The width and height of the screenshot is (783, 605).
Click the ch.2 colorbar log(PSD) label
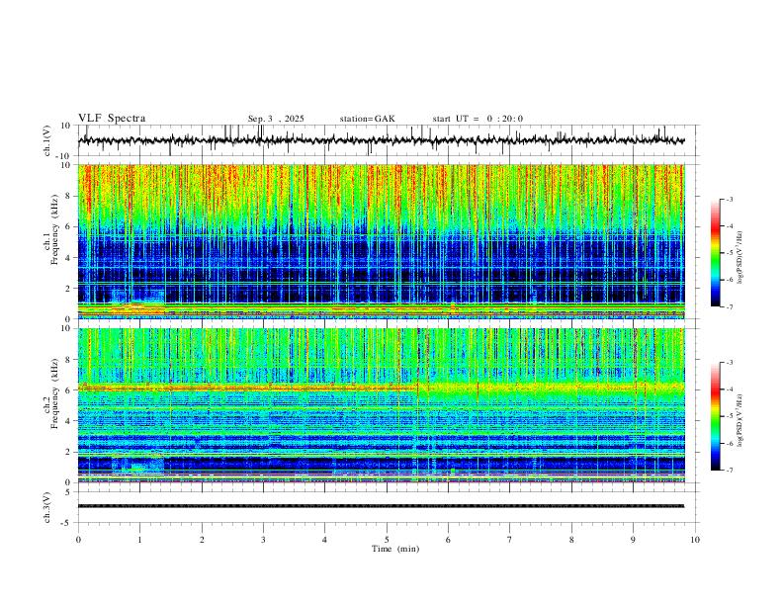click(739, 420)
